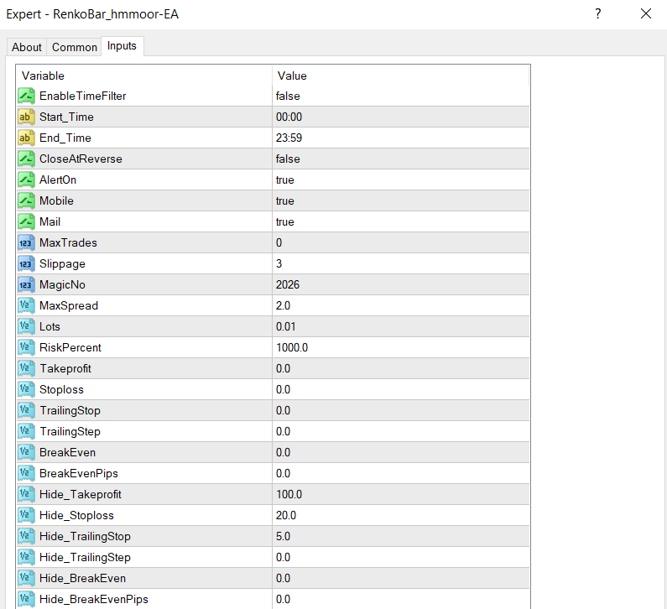This screenshot has height=609, width=667.
Task: Click the integer icon beside Slippage
Action: [x=26, y=263]
